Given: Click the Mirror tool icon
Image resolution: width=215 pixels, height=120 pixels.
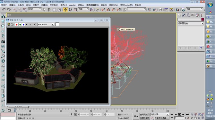Looking at the screenshot, I should coord(149,10).
